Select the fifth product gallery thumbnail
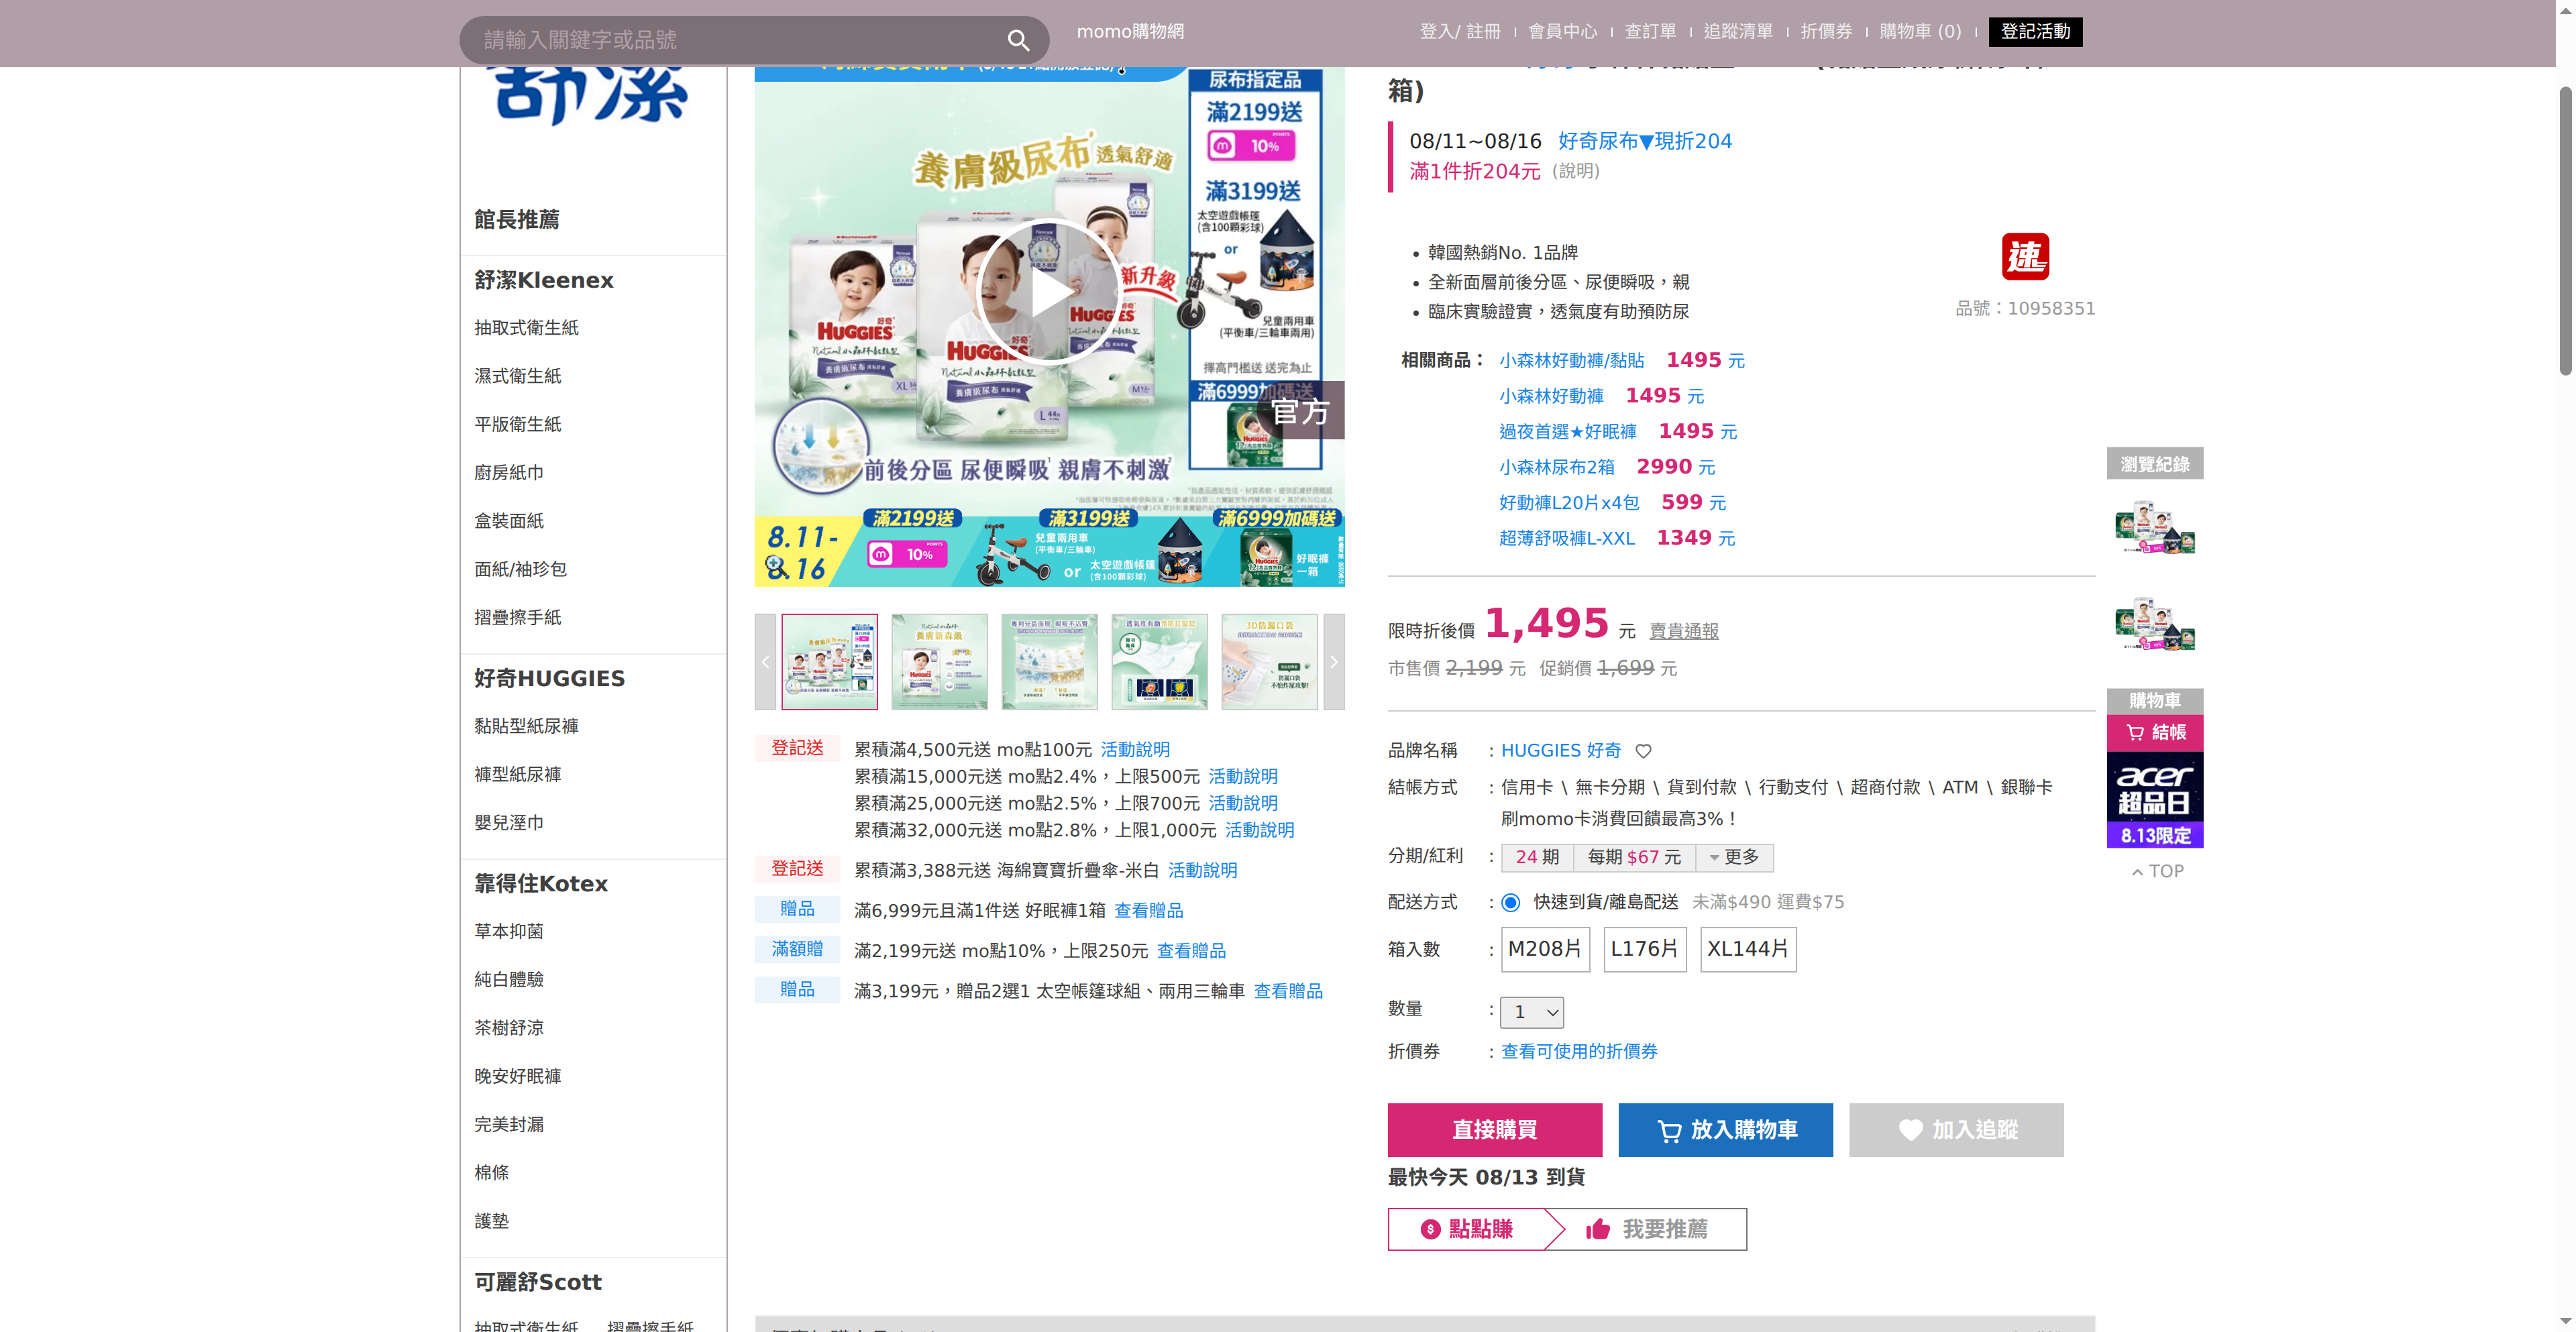The height and width of the screenshot is (1332, 2576). point(1270,662)
